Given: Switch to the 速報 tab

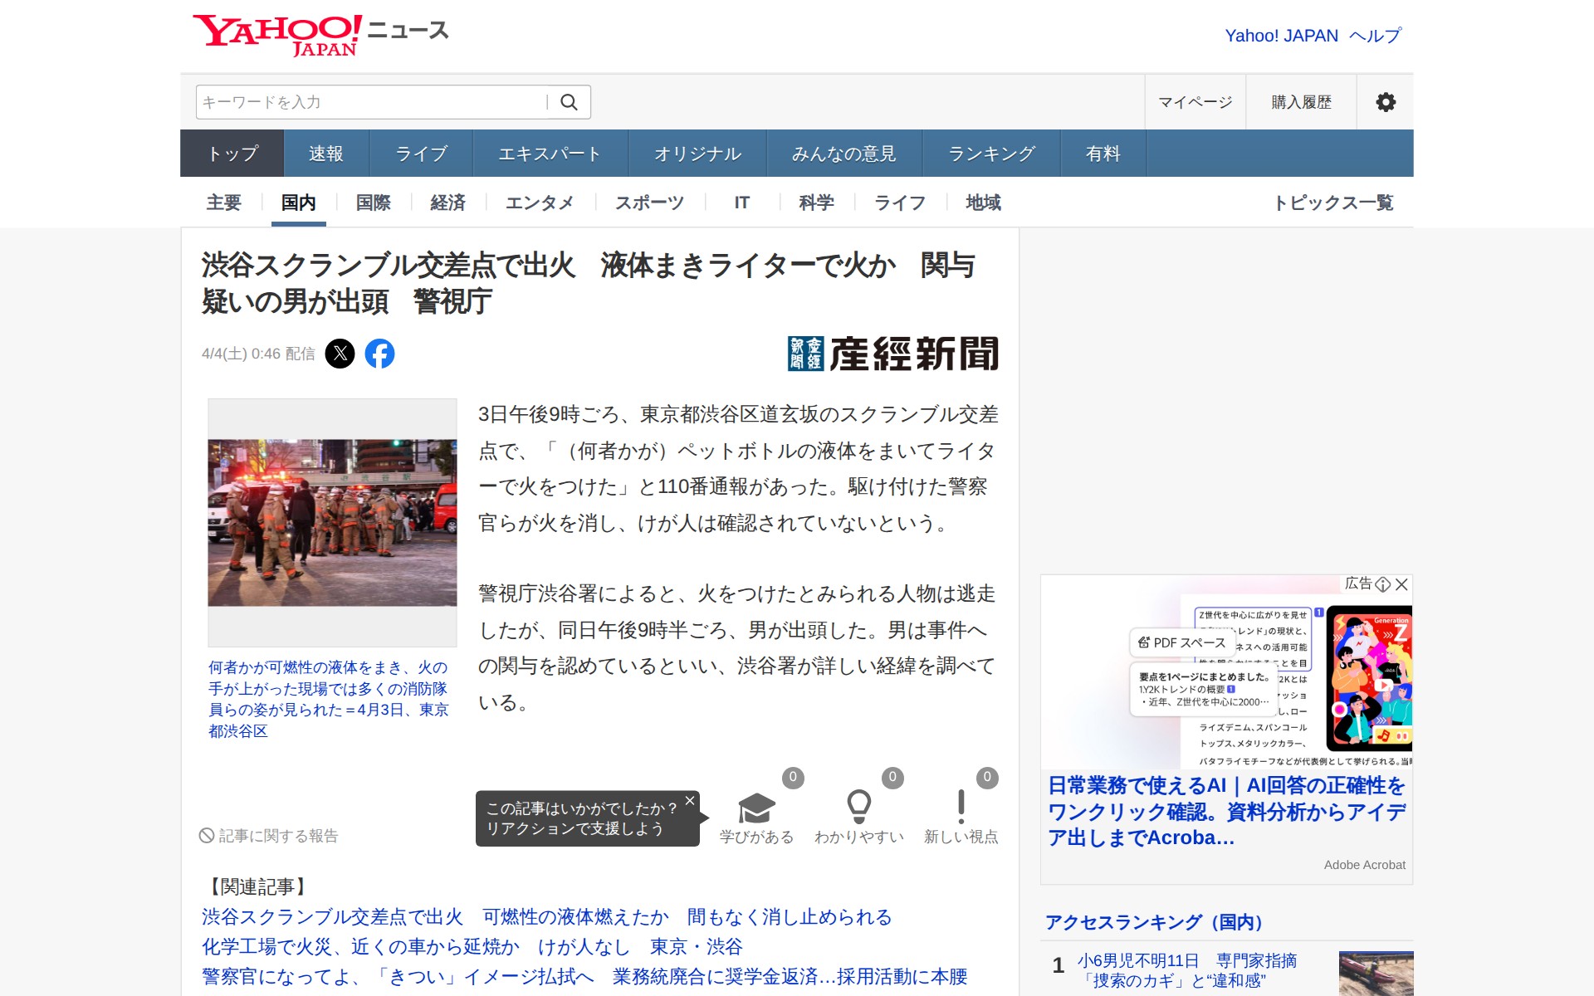Looking at the screenshot, I should coord(325,154).
